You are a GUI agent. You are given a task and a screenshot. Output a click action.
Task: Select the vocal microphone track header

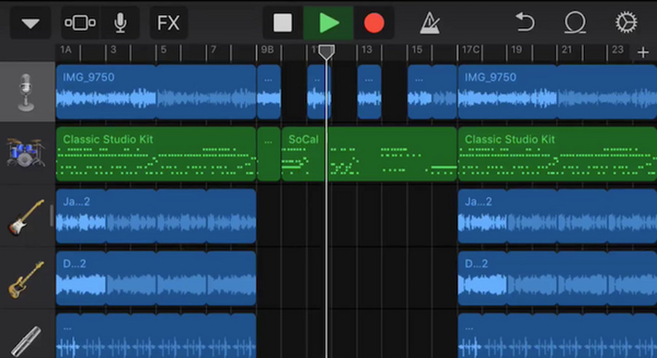pyautogui.click(x=27, y=92)
